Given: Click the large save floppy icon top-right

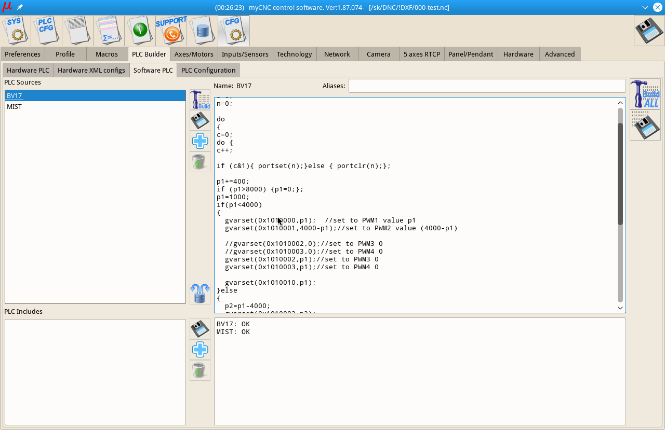Looking at the screenshot, I should [x=649, y=31].
